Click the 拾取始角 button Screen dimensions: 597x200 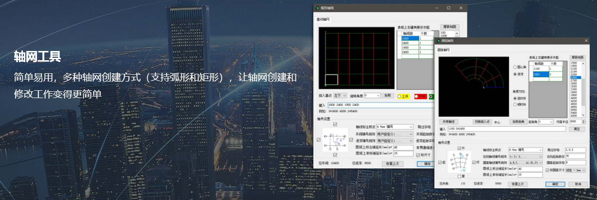pyautogui.click(x=519, y=122)
